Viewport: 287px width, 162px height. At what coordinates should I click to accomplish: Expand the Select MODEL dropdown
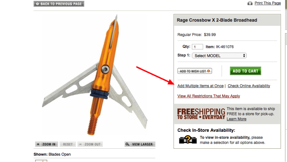pos(219,55)
